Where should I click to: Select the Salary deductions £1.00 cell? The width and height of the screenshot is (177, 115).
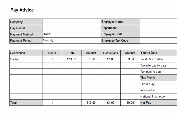(111, 59)
